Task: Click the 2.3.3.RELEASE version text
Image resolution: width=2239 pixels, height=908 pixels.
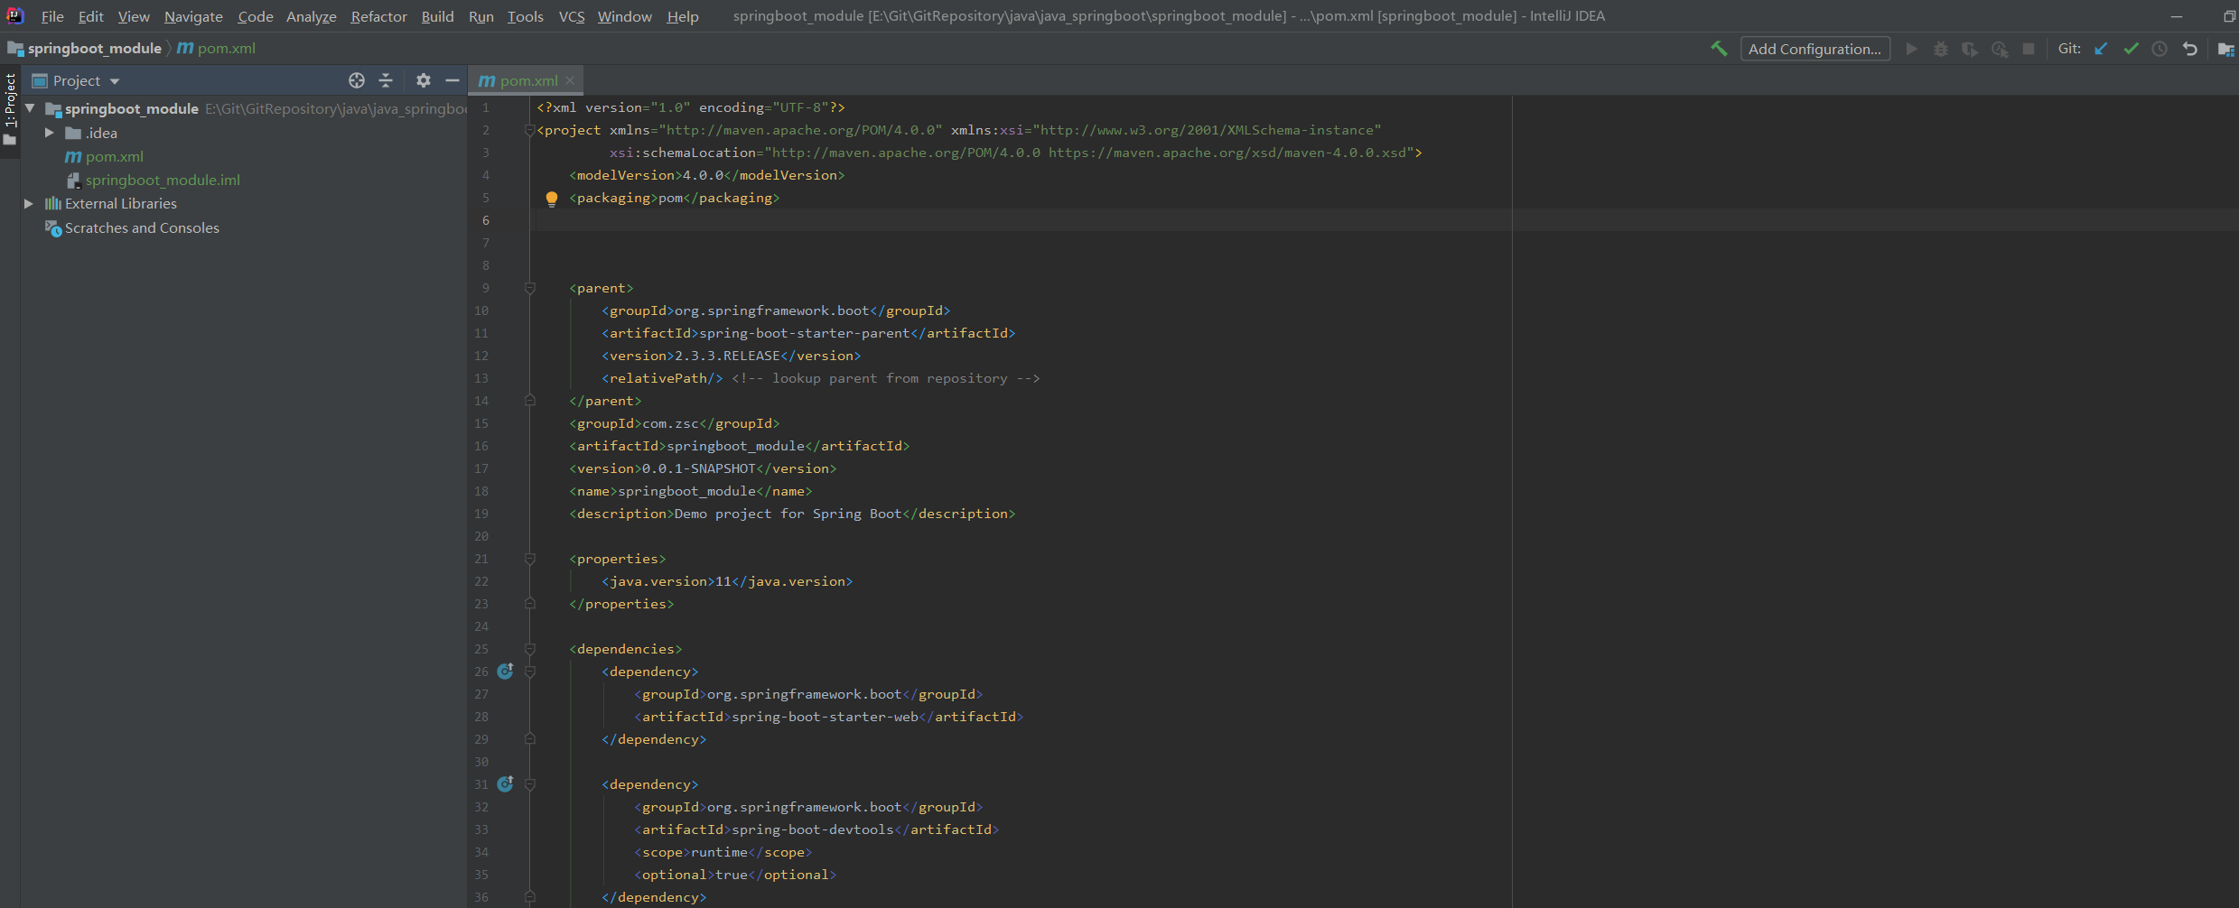Action: [727, 356]
